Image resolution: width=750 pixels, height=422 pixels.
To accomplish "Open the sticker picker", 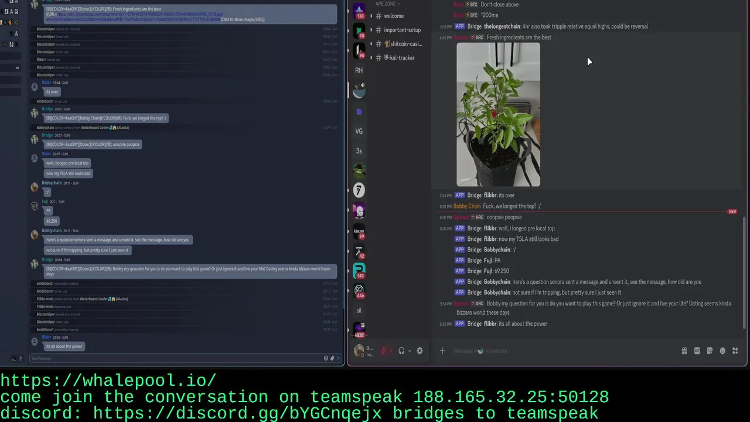I will 710,350.
